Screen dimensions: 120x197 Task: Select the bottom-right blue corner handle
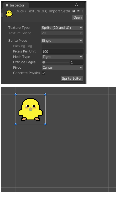(x=45, y=124)
